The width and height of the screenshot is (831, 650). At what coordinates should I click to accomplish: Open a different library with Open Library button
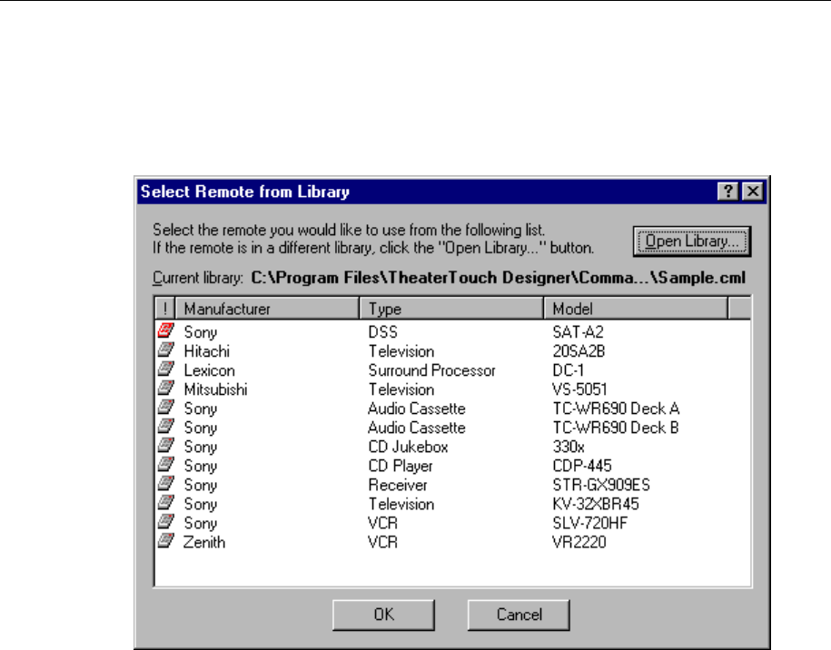[692, 241]
